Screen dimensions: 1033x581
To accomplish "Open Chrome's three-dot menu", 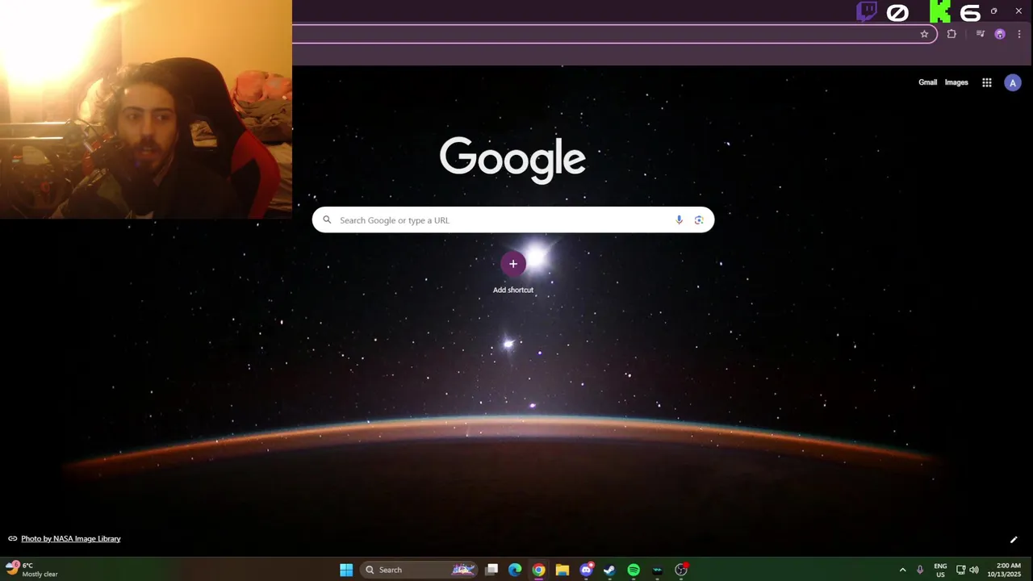I will coord(1019,34).
